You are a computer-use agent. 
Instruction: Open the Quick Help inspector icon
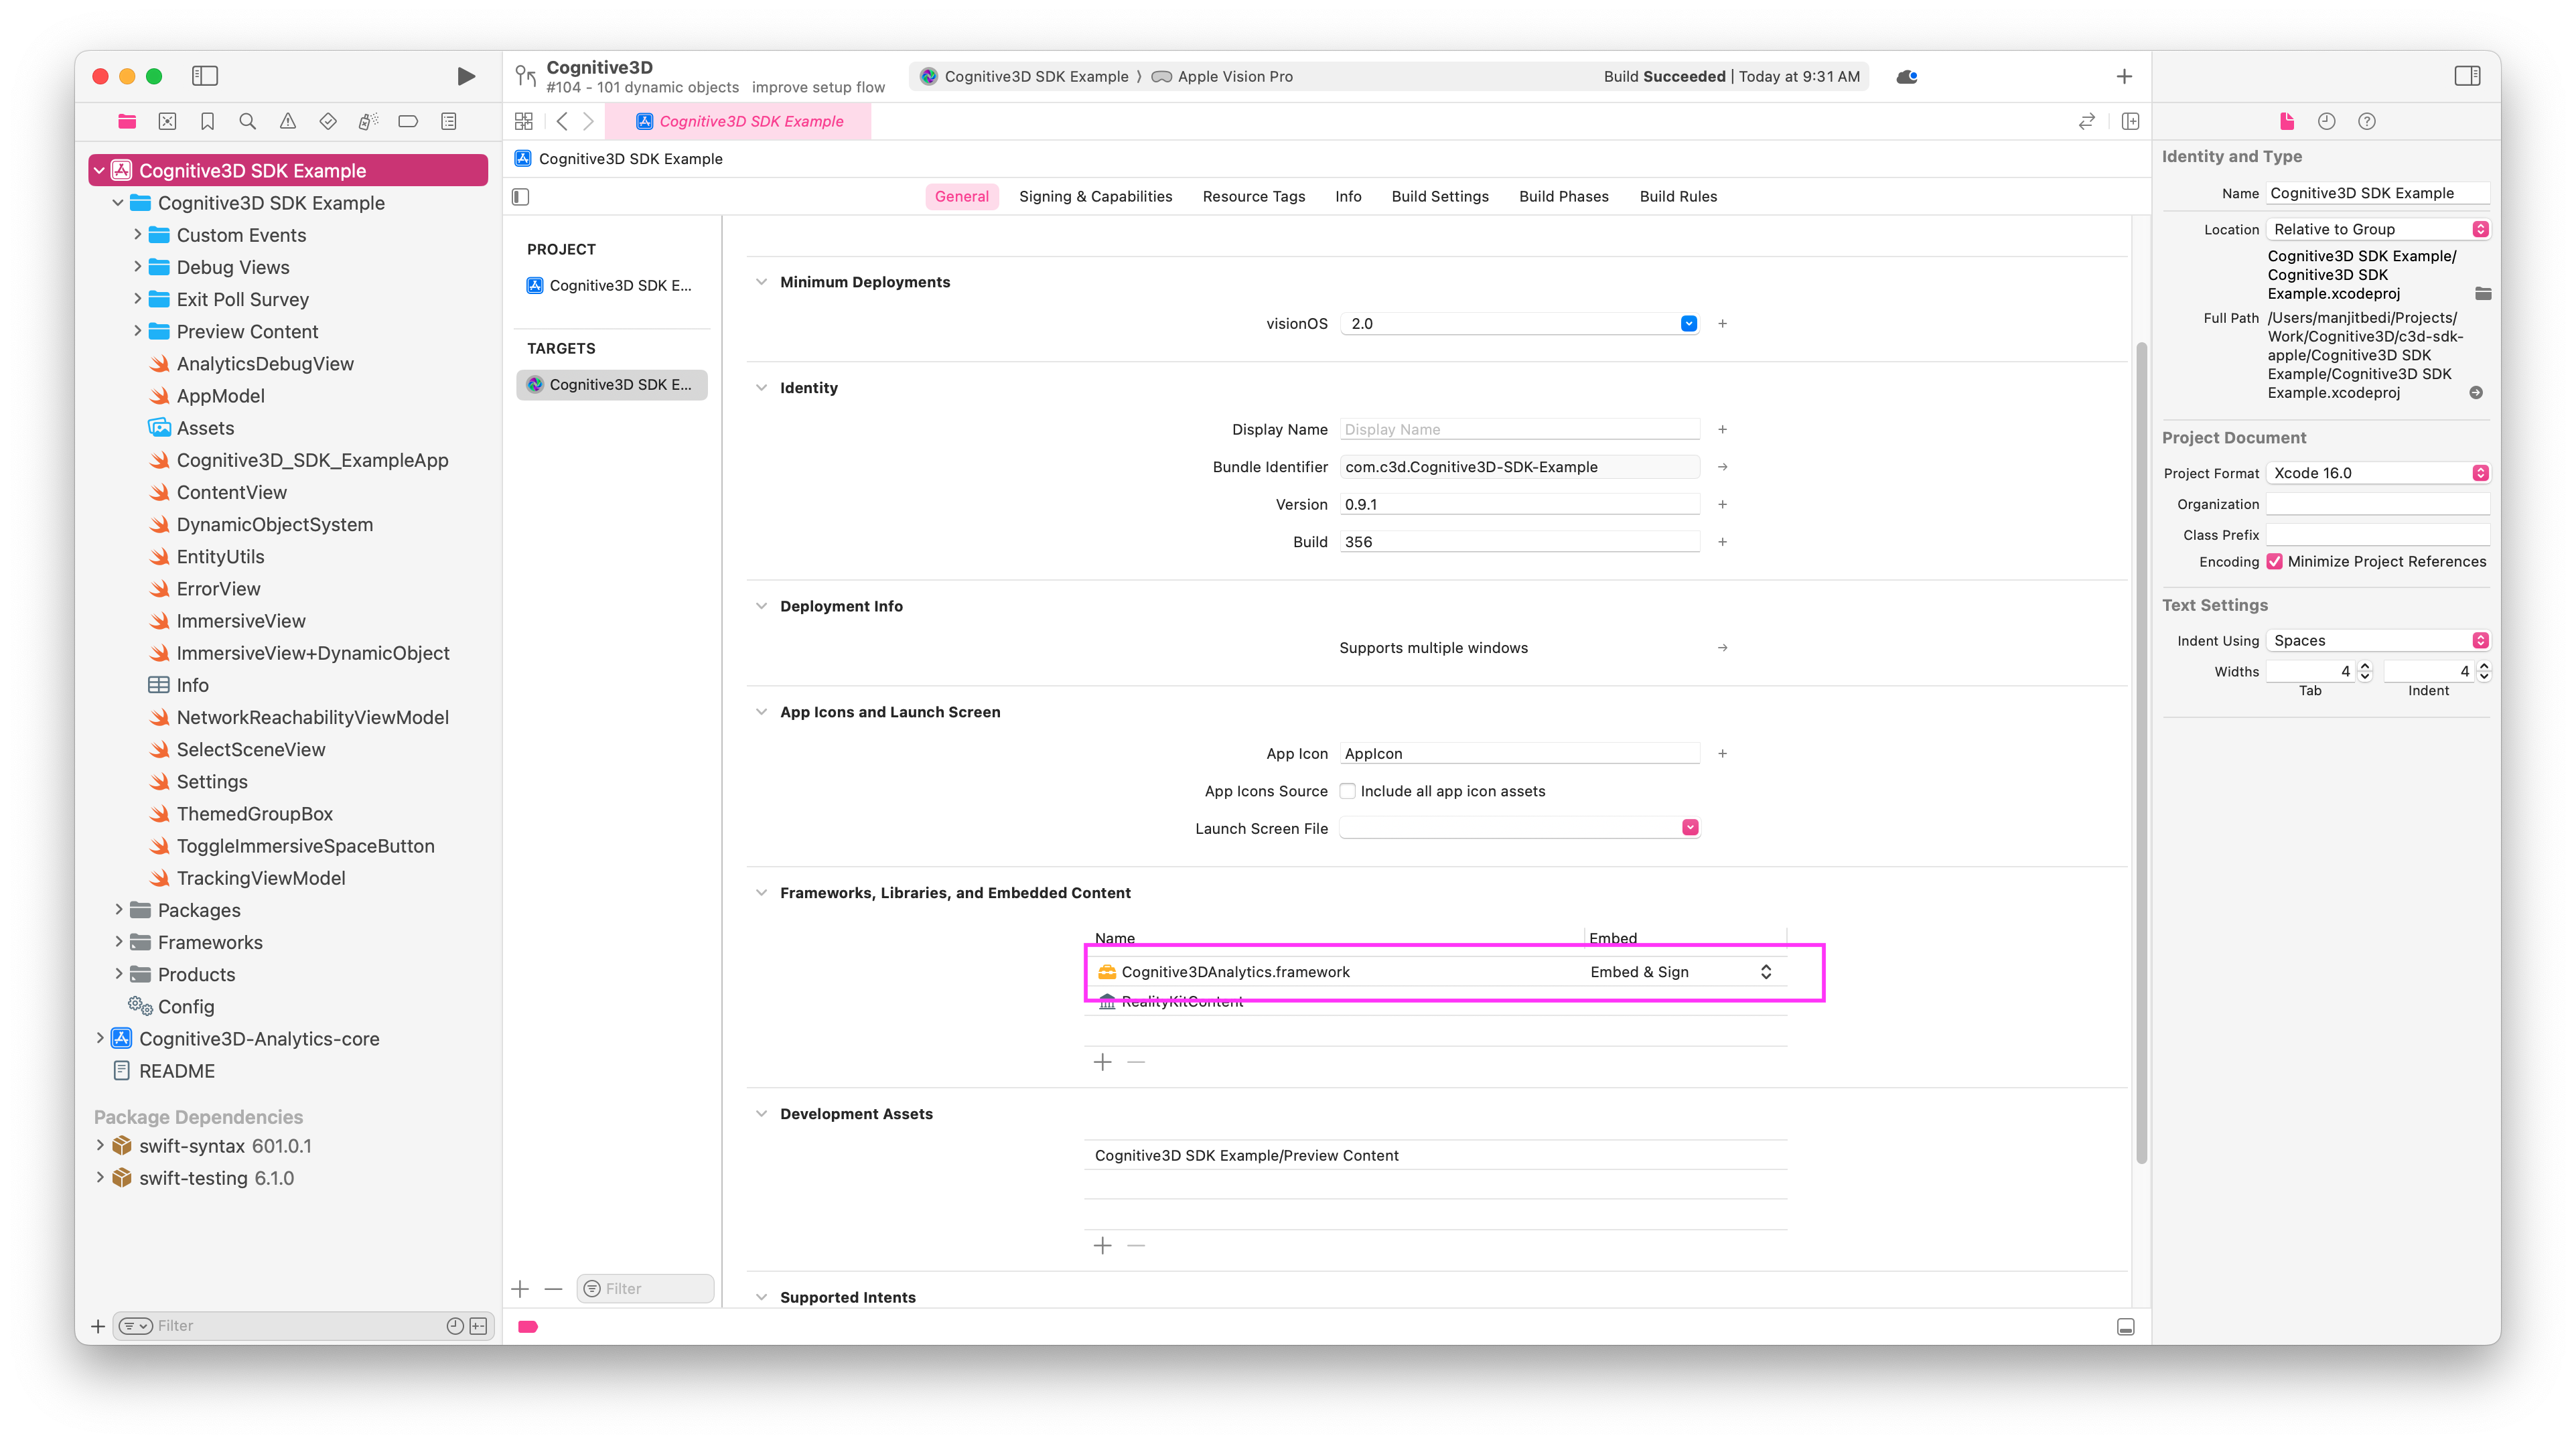pos(2366,121)
